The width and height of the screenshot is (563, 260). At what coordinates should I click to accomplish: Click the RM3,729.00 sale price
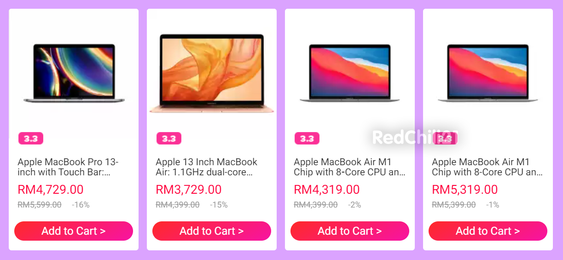coord(189,190)
